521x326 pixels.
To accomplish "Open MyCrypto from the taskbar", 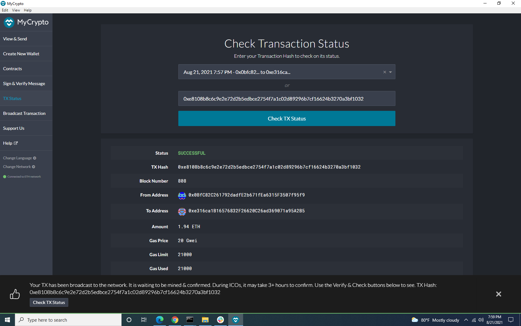I will (x=236, y=319).
